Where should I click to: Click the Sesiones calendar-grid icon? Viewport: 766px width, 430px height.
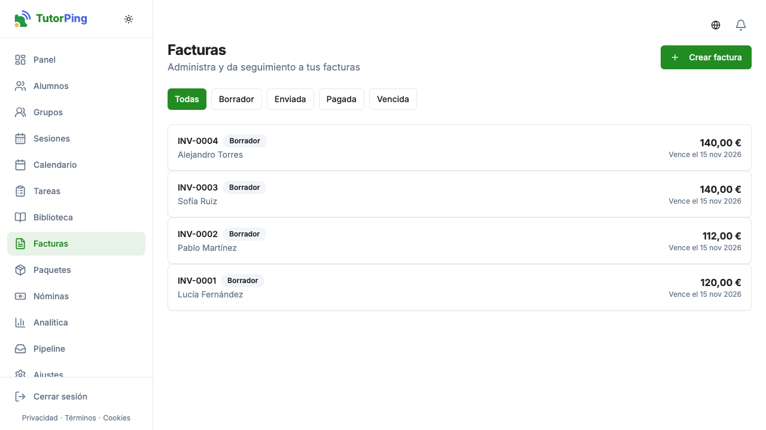(x=20, y=139)
